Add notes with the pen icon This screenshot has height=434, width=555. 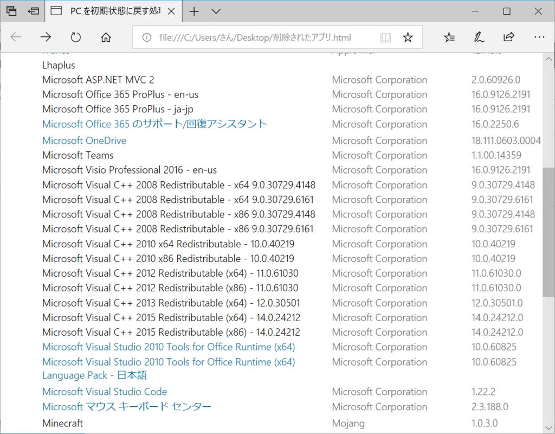tap(479, 37)
